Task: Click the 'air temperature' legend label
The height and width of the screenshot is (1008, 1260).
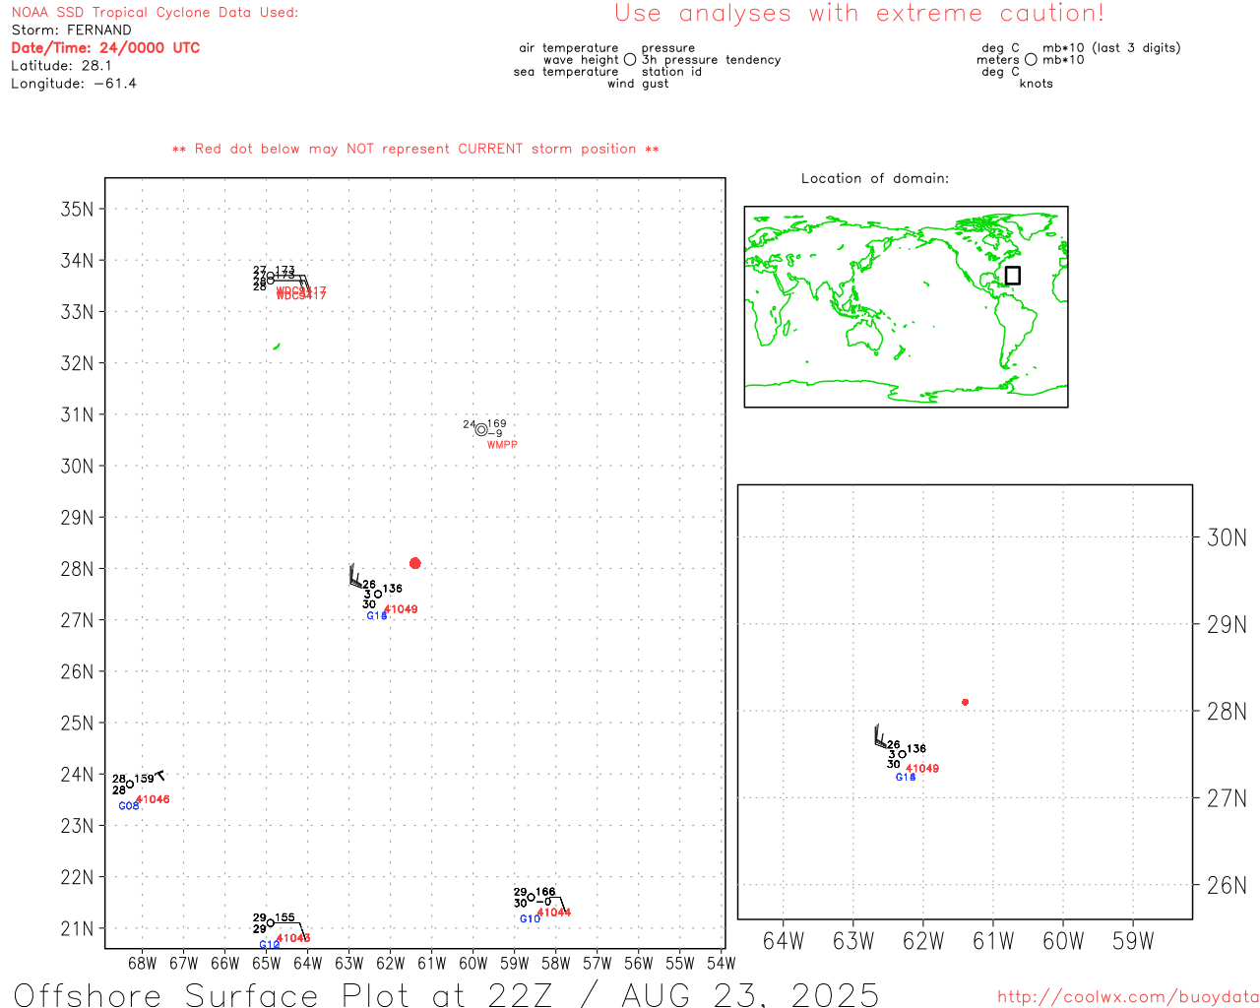Action: pyautogui.click(x=569, y=48)
